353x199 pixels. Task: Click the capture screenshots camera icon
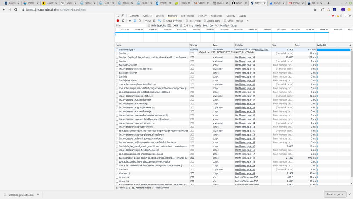[130, 21]
